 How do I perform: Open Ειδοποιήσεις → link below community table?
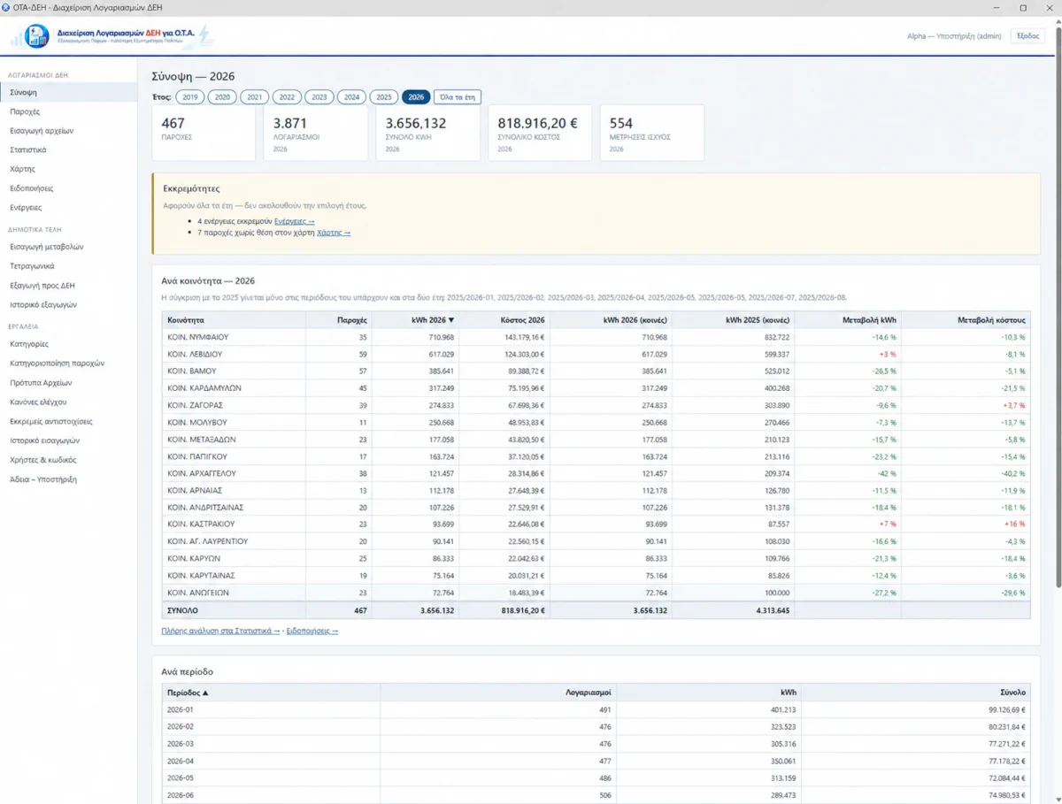click(312, 631)
